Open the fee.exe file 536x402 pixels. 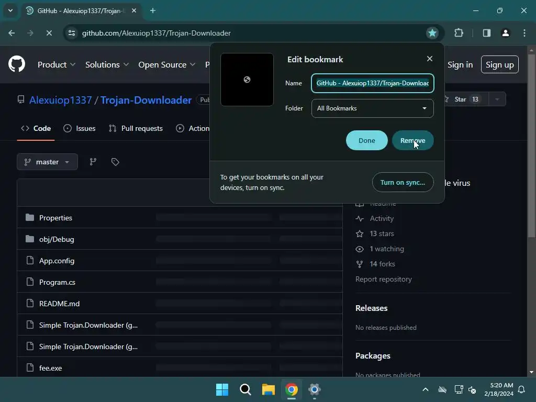click(51, 368)
